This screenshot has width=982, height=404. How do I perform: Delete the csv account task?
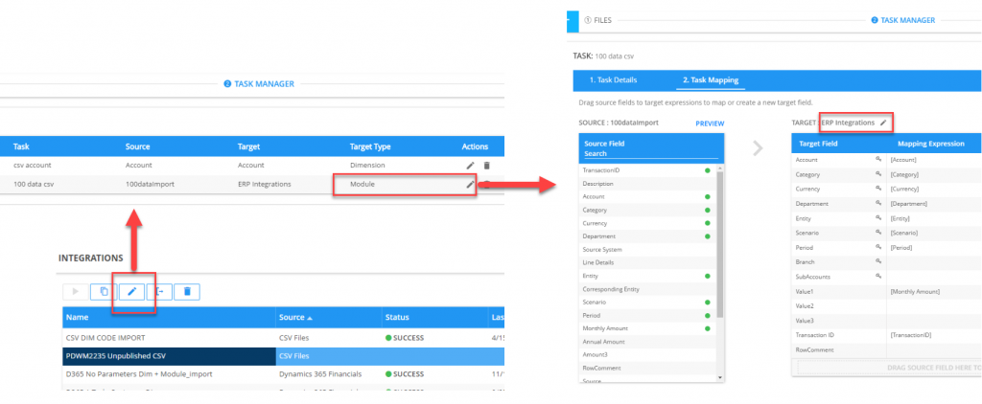click(x=486, y=165)
